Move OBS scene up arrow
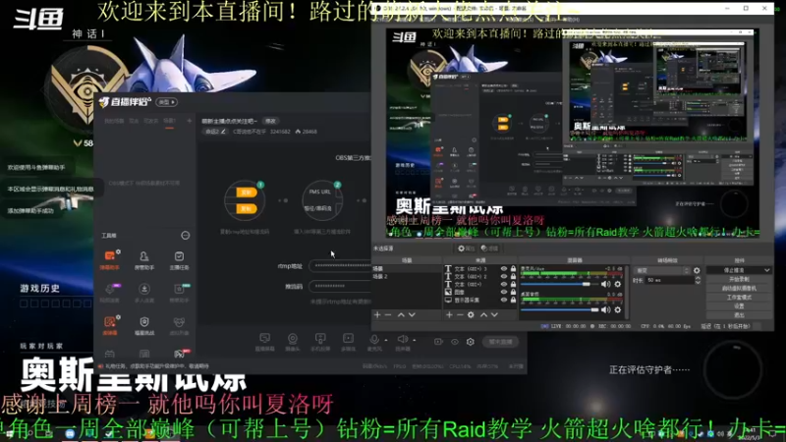Screen dimensions: 786x442 [401, 314]
